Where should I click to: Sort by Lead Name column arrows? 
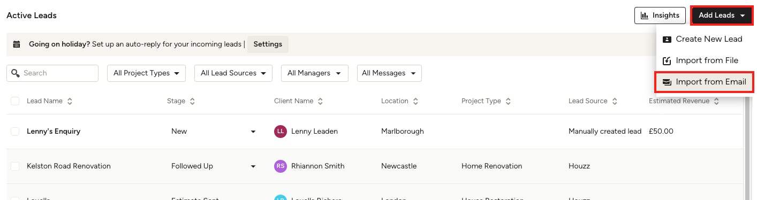(x=70, y=101)
